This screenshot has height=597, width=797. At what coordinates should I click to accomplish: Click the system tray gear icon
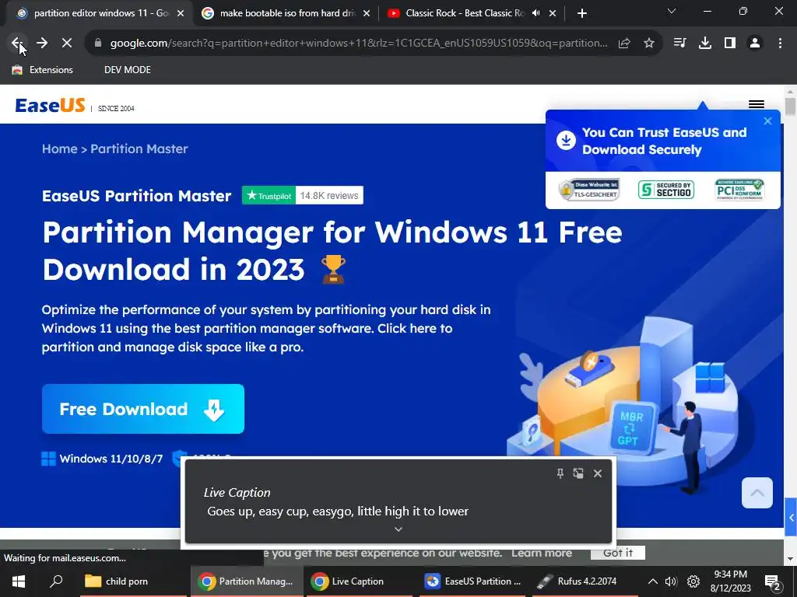click(693, 581)
